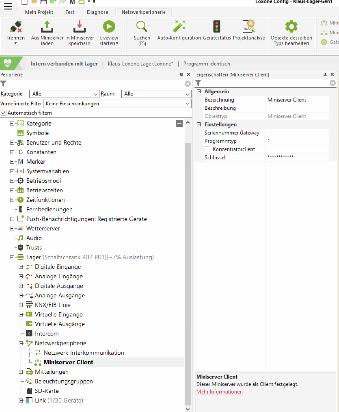339x412 pixels.
Task: Collapse the Netzwerkperipherie tree node
Action: pyautogui.click(x=21, y=343)
